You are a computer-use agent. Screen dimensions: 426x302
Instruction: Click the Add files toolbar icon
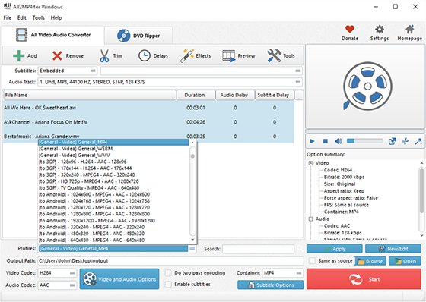coord(19,56)
